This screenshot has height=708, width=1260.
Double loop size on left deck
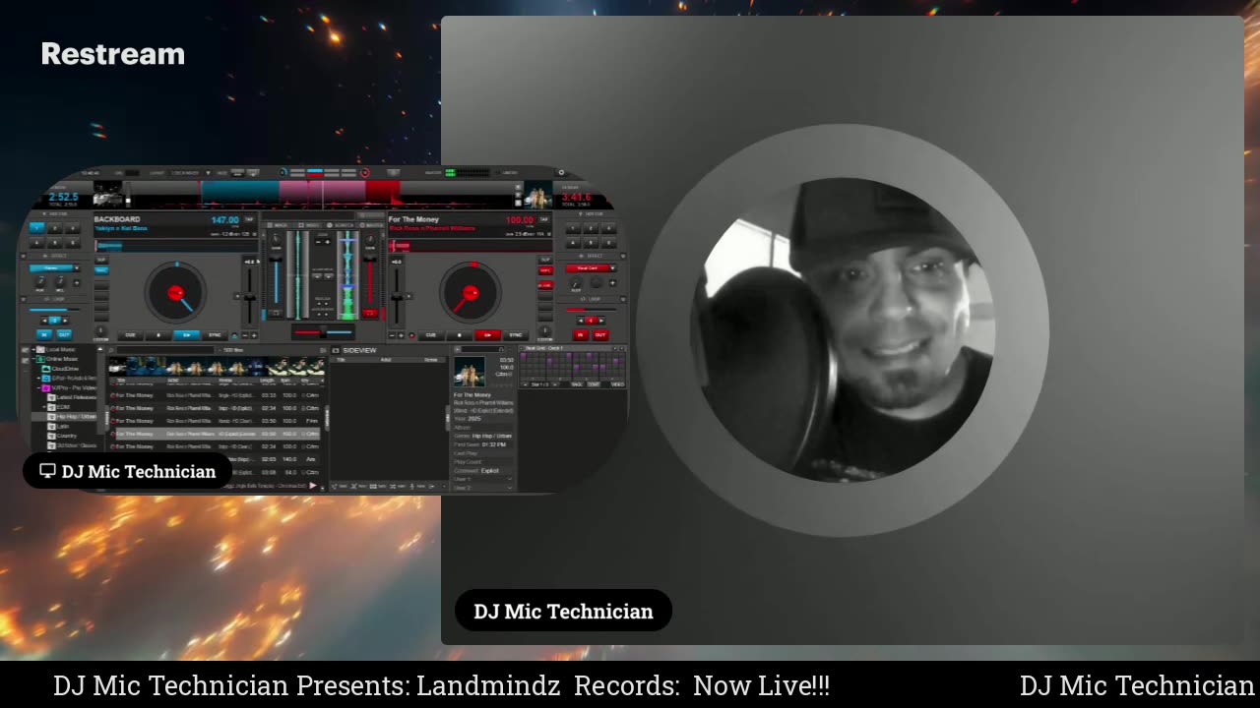click(65, 321)
